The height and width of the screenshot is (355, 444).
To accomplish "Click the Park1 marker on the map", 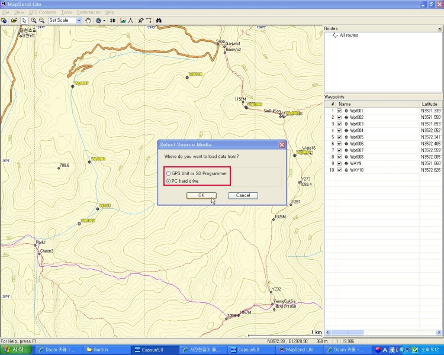I will click(x=35, y=245).
